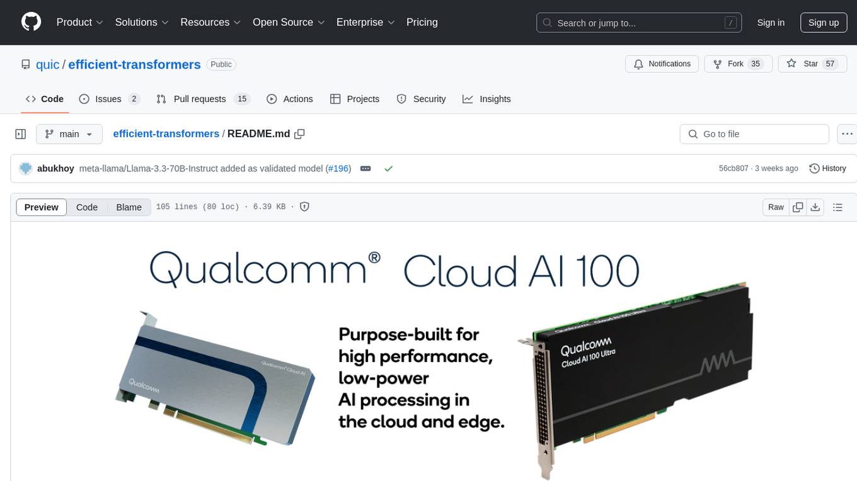Open pull request #196 link
Viewport: 857px width, 481px height.
340,169
